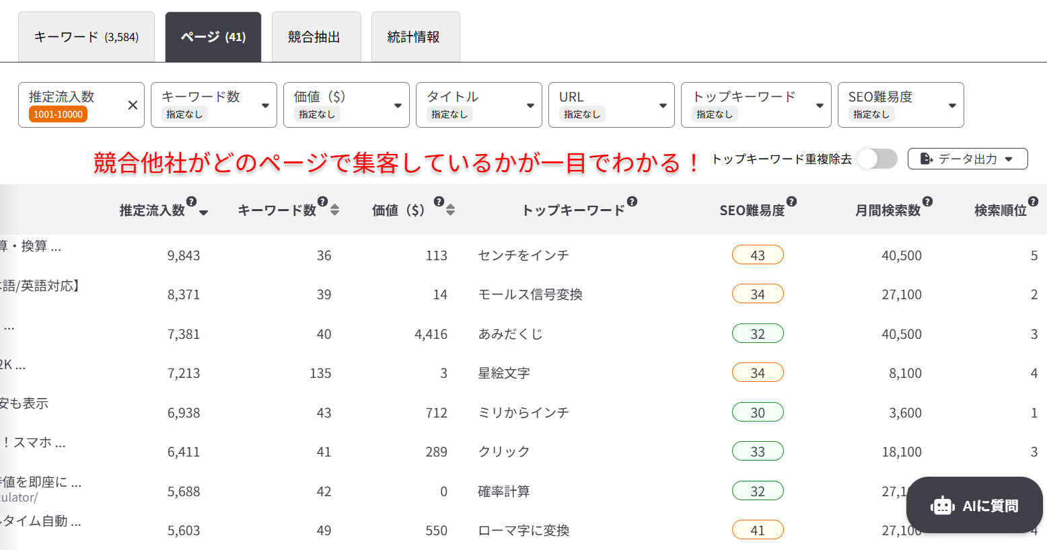This screenshot has width=1047, height=550.
Task: Expand the キーワード数 filter dropdown
Action: [213, 105]
